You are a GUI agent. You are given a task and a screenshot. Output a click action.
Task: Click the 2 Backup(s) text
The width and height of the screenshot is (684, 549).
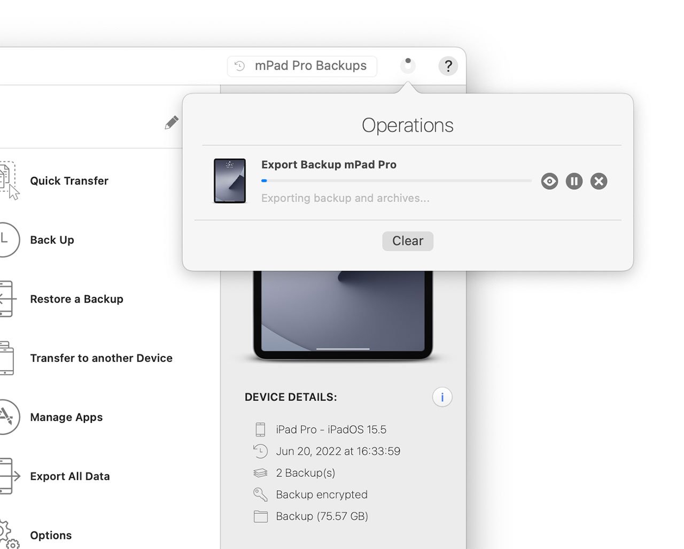click(x=305, y=473)
